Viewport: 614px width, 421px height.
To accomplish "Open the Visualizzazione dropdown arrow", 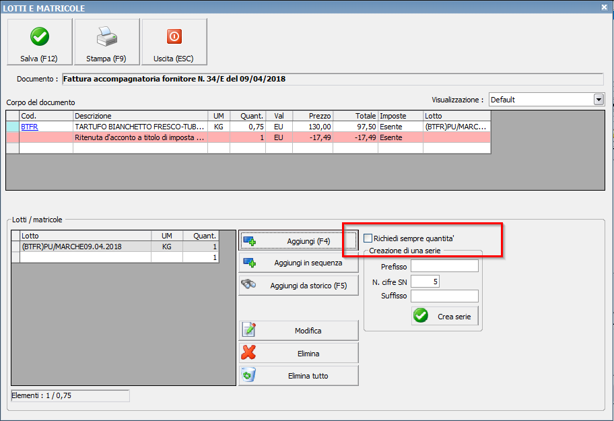I will [x=599, y=100].
